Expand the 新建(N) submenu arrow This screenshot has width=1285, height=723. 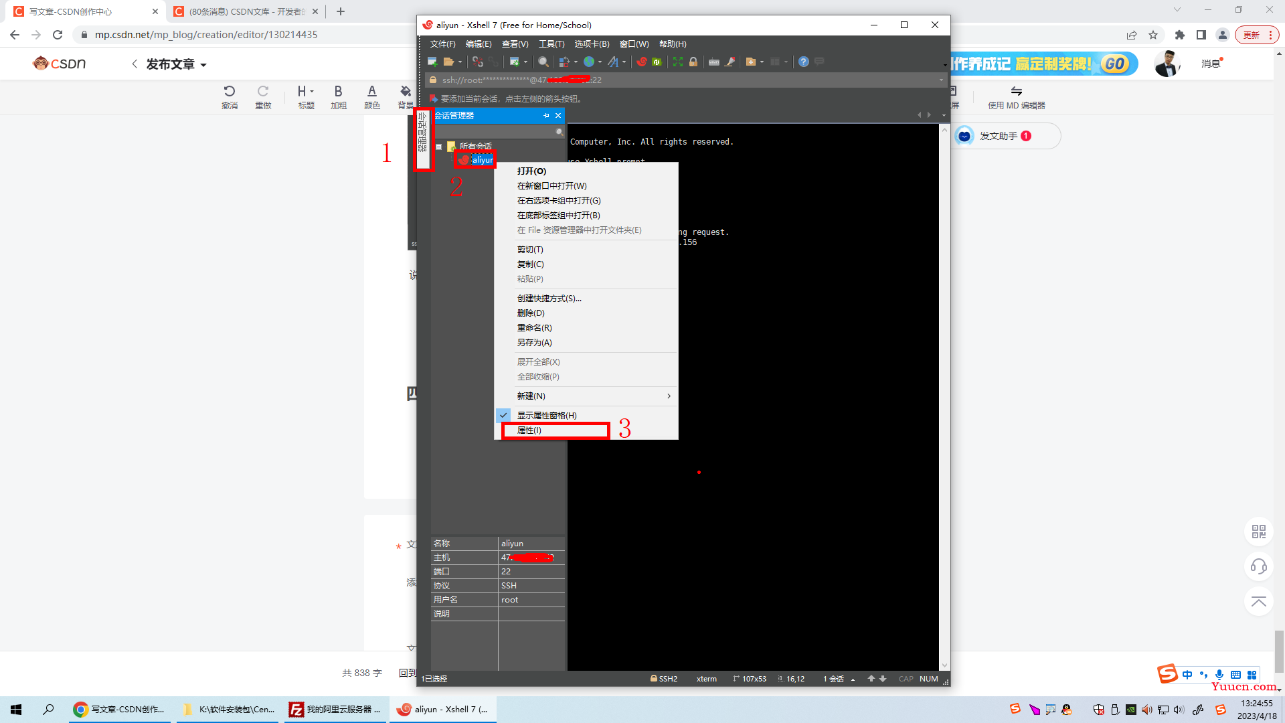click(669, 396)
